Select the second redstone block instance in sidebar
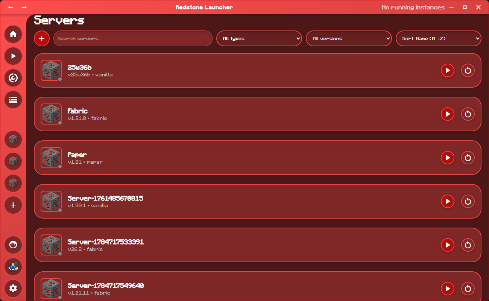 coord(13,161)
